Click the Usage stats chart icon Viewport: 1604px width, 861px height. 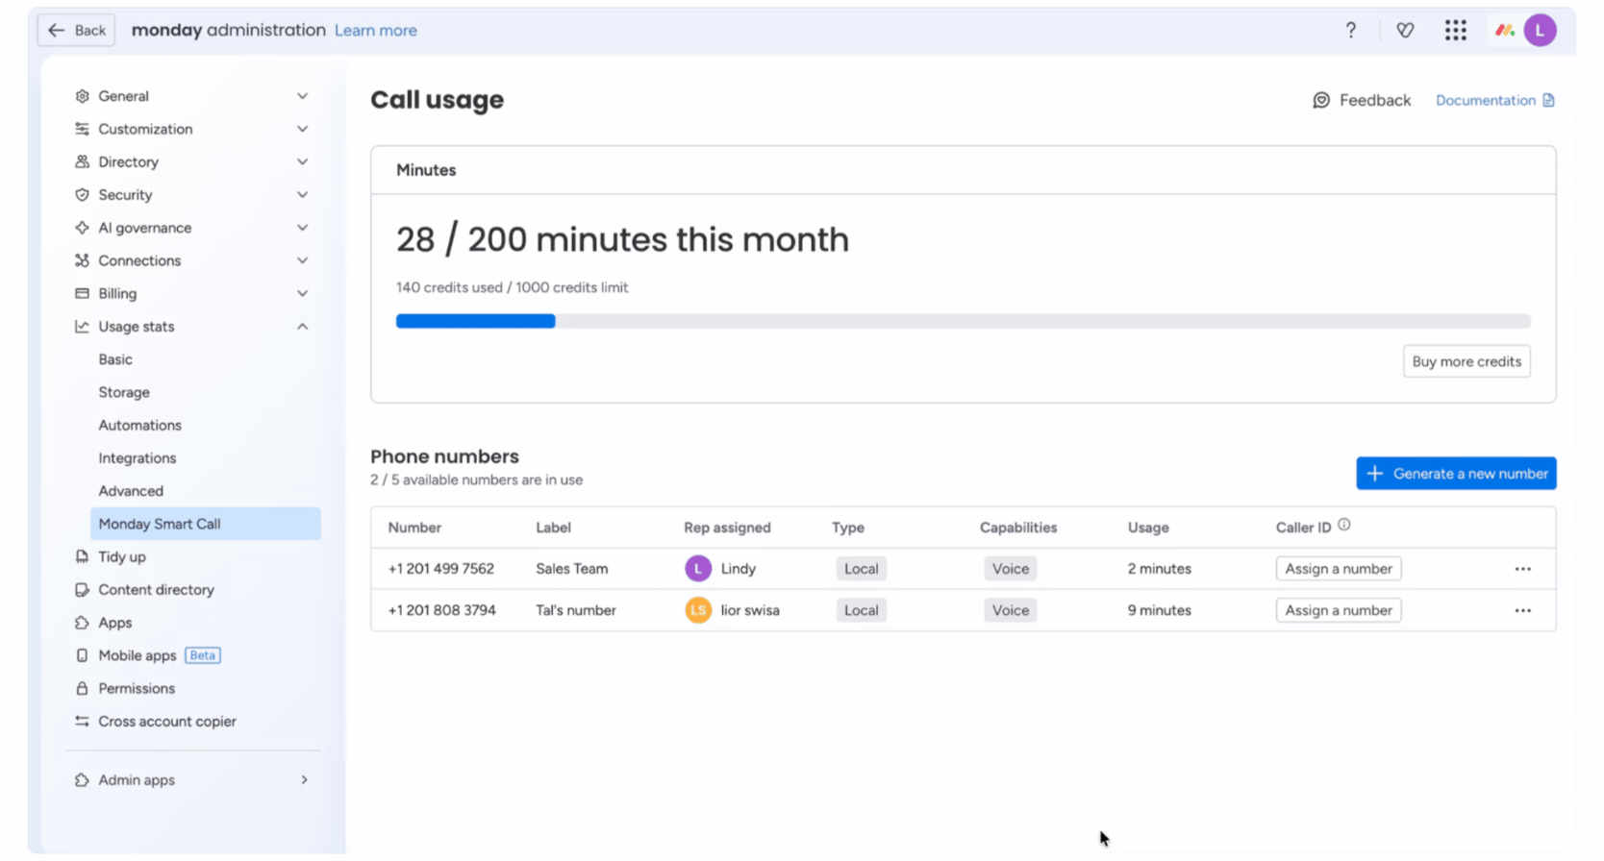(x=82, y=327)
